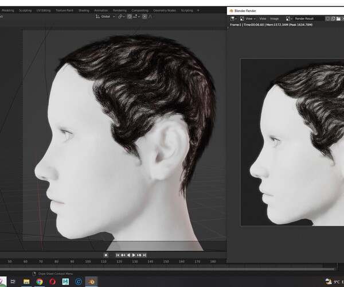Open Image menu in Blender Render header

pyautogui.click(x=274, y=19)
